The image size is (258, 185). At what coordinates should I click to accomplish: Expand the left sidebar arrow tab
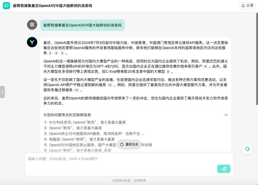click(x=2, y=92)
